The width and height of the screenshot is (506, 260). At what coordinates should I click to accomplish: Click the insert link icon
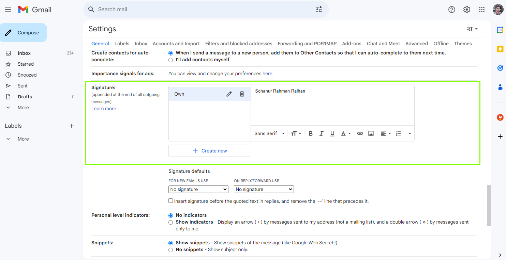coord(360,133)
